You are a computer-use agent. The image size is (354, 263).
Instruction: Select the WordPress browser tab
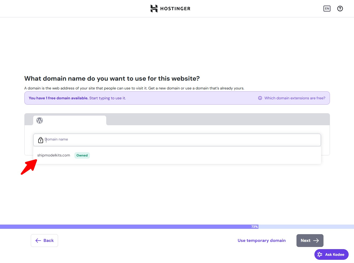point(70,120)
